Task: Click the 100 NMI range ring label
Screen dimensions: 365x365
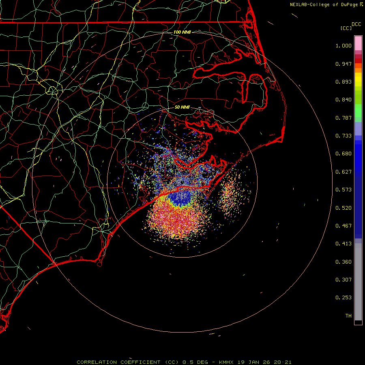Action: 182,32
